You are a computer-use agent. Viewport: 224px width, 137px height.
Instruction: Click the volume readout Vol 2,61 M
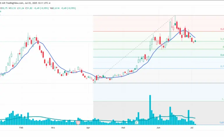coord(55,8)
